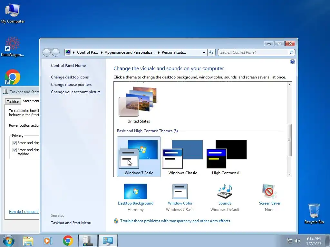The width and height of the screenshot is (330, 247).
Task: Open Screen Saver settings icon
Action: 269,191
